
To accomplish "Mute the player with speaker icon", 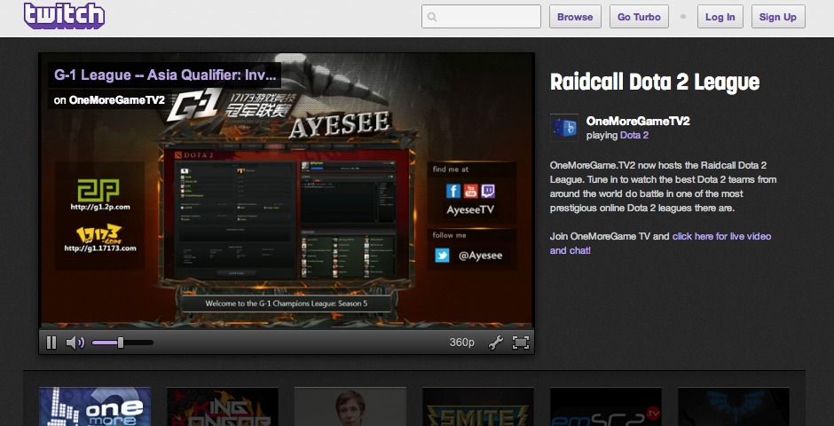I will pos(75,343).
